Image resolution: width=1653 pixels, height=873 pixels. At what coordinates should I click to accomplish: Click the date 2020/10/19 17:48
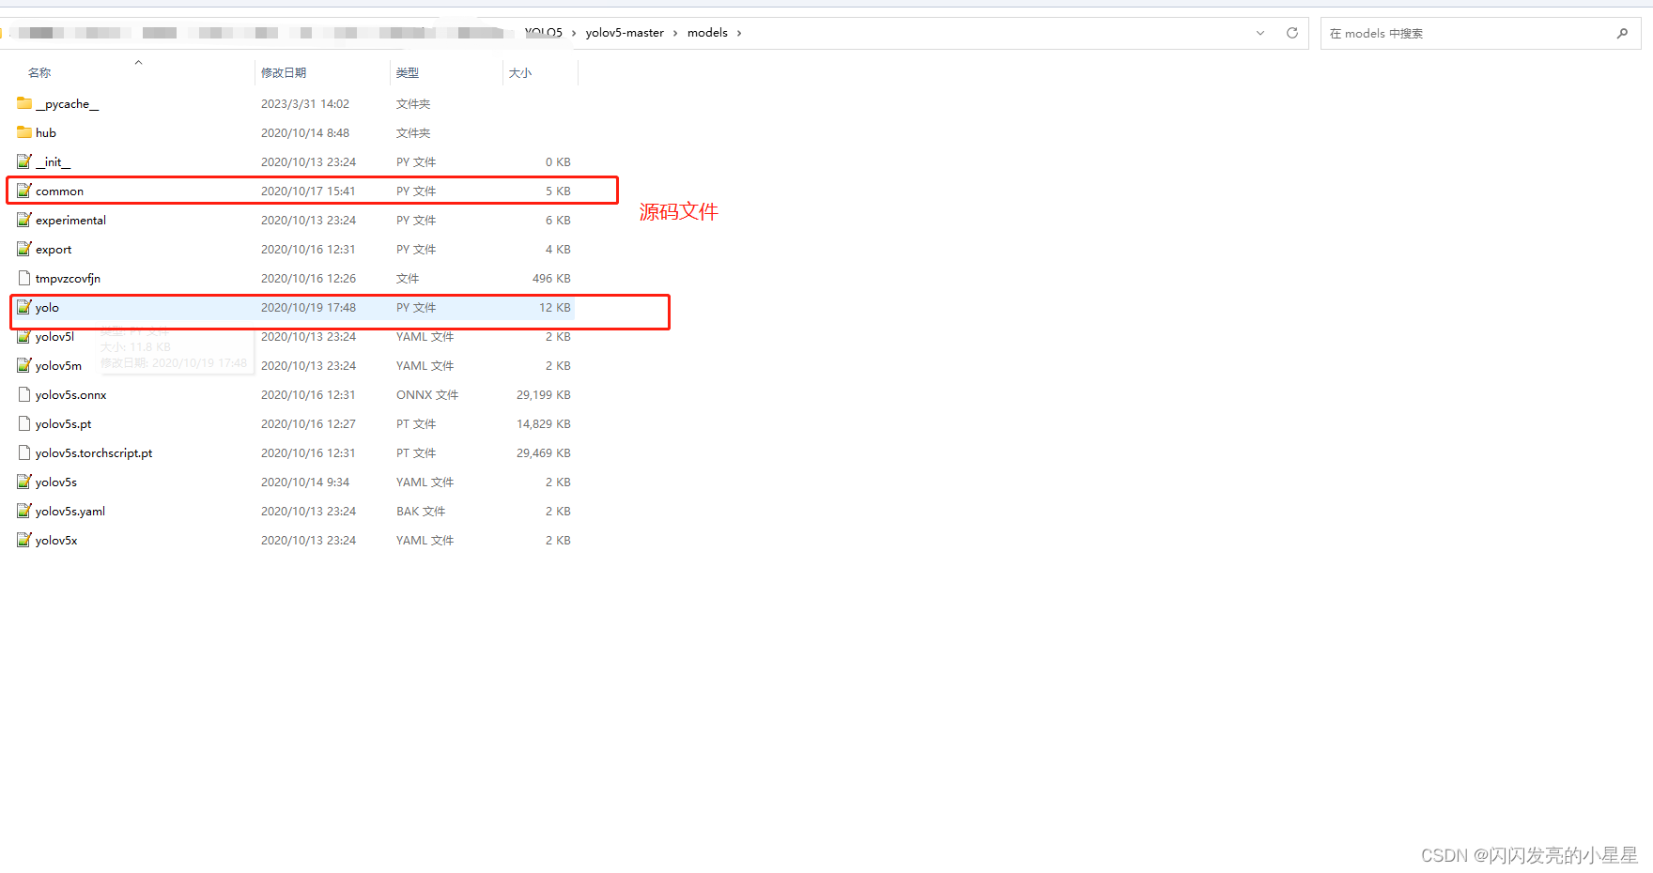308,308
